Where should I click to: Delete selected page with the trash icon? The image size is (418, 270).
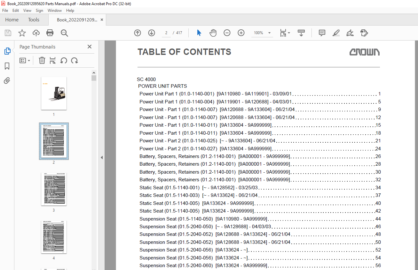42,60
